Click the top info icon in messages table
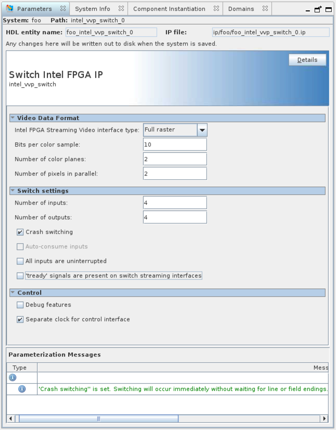The height and width of the screenshot is (430, 336). [12, 377]
